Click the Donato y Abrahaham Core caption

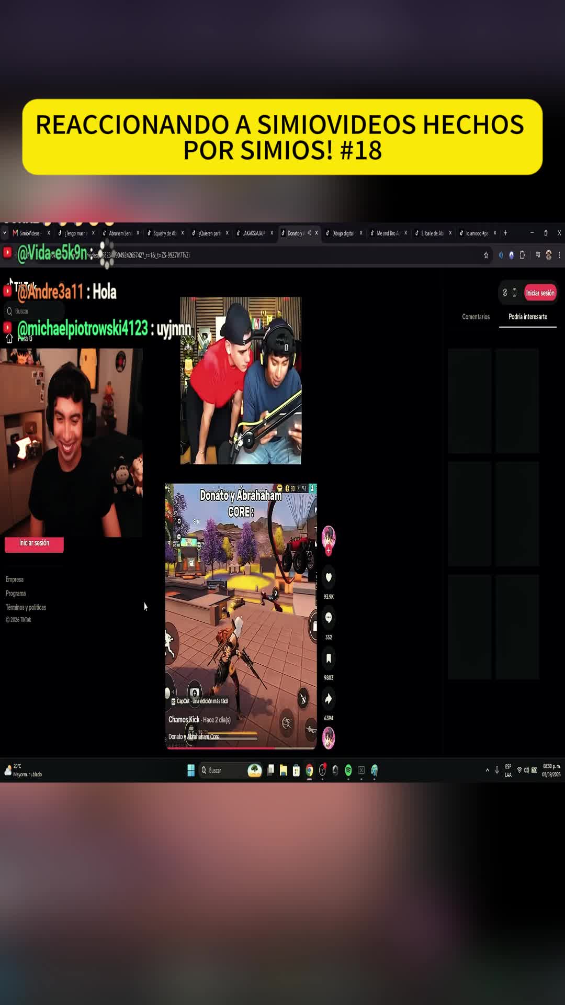click(x=194, y=736)
